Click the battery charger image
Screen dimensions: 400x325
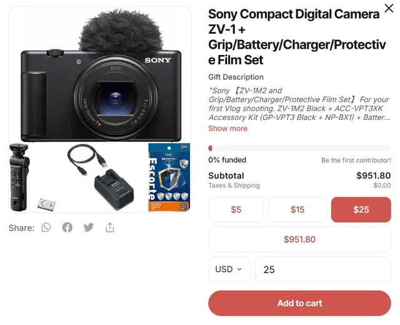[114, 190]
